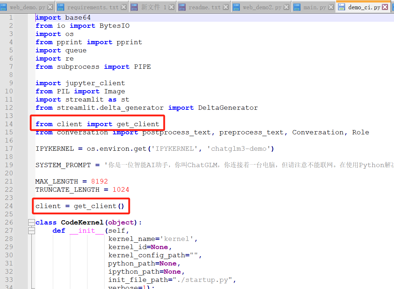The image size is (394, 289).
Task: Click the unsaved disk icon on 新文件 1 tab
Action: (x=135, y=7)
